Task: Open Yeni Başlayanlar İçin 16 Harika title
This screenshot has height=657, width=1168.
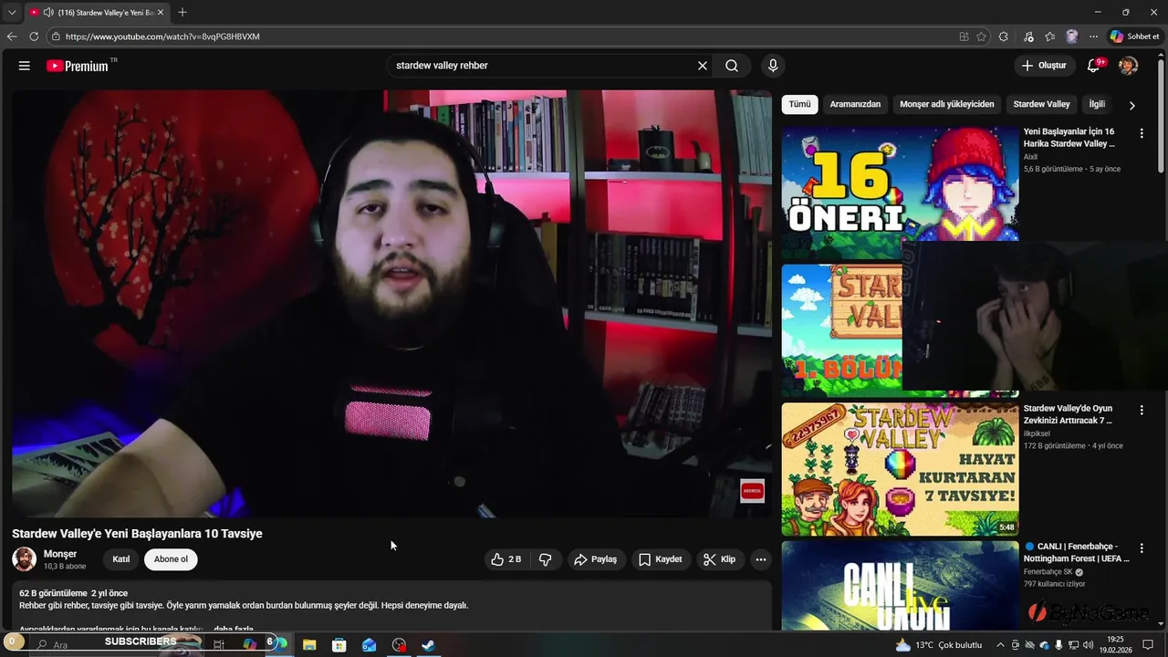Action: (1069, 138)
